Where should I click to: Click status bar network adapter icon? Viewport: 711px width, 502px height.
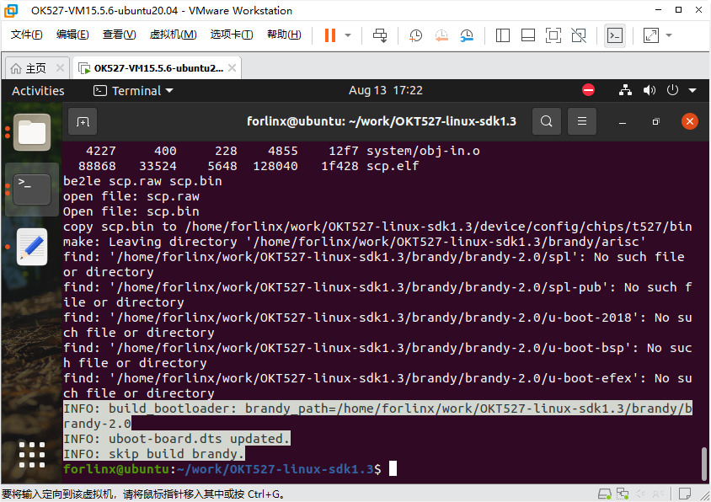(x=623, y=494)
